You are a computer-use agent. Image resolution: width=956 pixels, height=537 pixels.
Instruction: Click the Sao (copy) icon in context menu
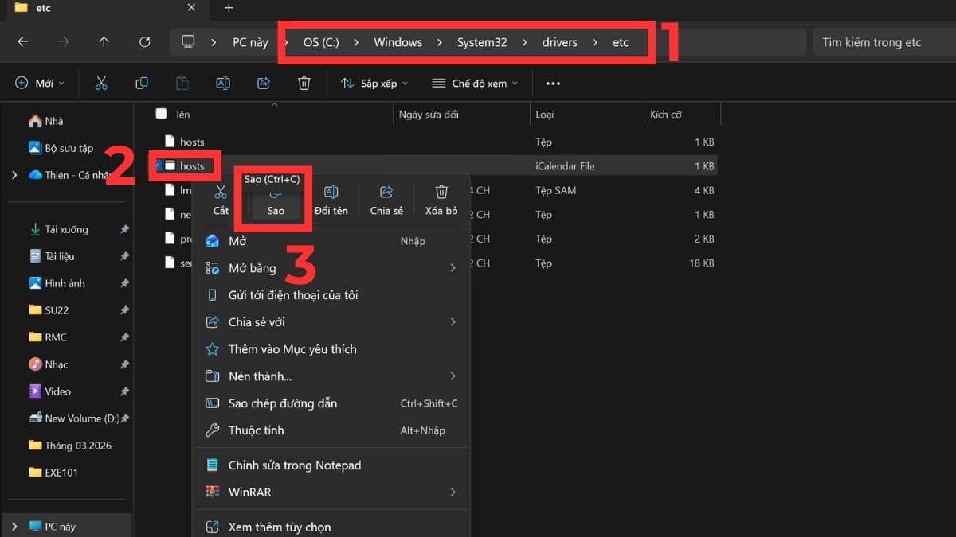(275, 197)
